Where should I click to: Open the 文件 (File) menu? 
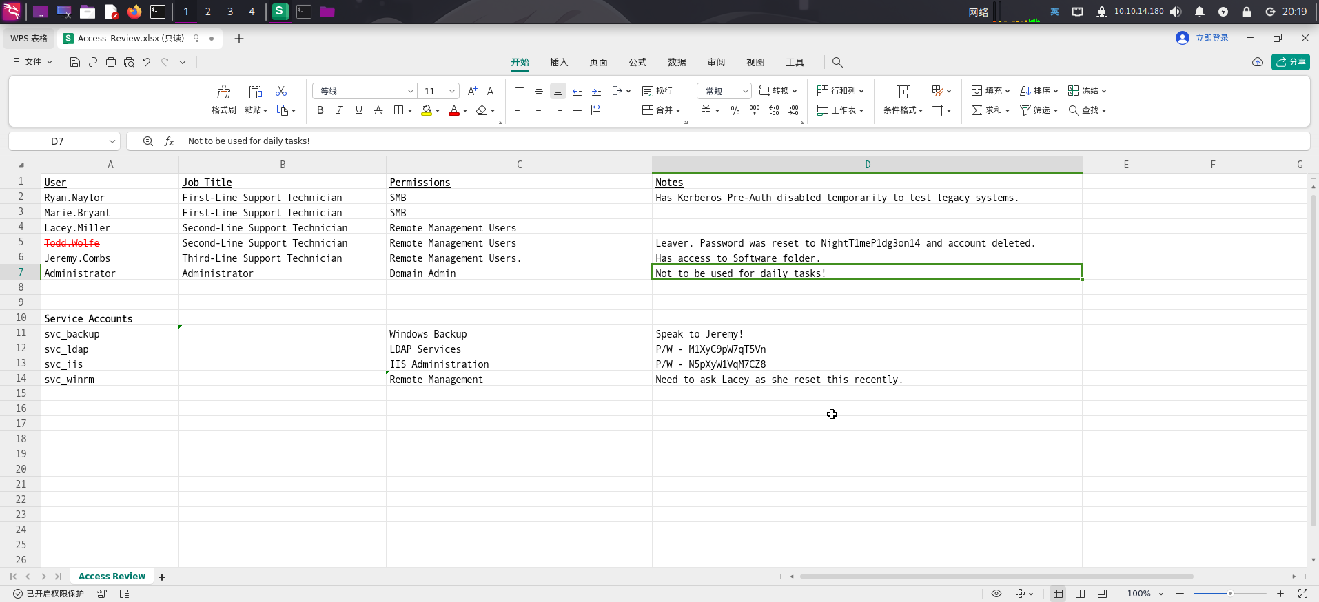(x=32, y=62)
